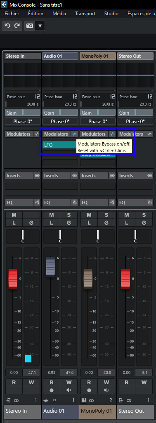The width and height of the screenshot is (156, 423).
Task: Toggle Modulators bypass on Audio 01
Action: (x=75, y=134)
